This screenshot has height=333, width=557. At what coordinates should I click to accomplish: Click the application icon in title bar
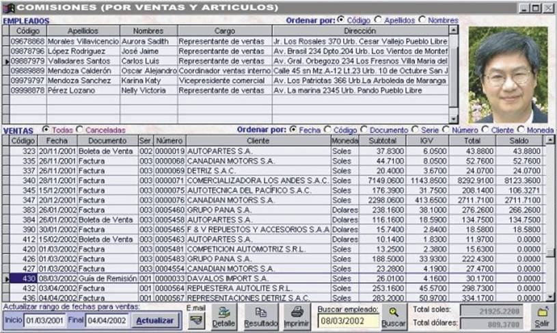pyautogui.click(x=9, y=8)
